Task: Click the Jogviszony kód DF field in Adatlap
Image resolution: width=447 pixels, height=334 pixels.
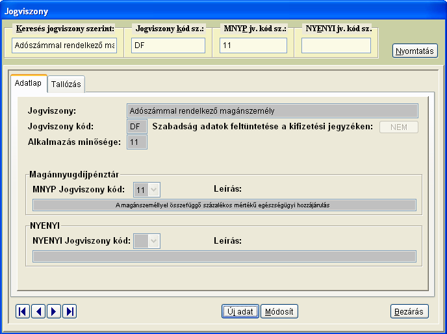Action: tap(137, 126)
